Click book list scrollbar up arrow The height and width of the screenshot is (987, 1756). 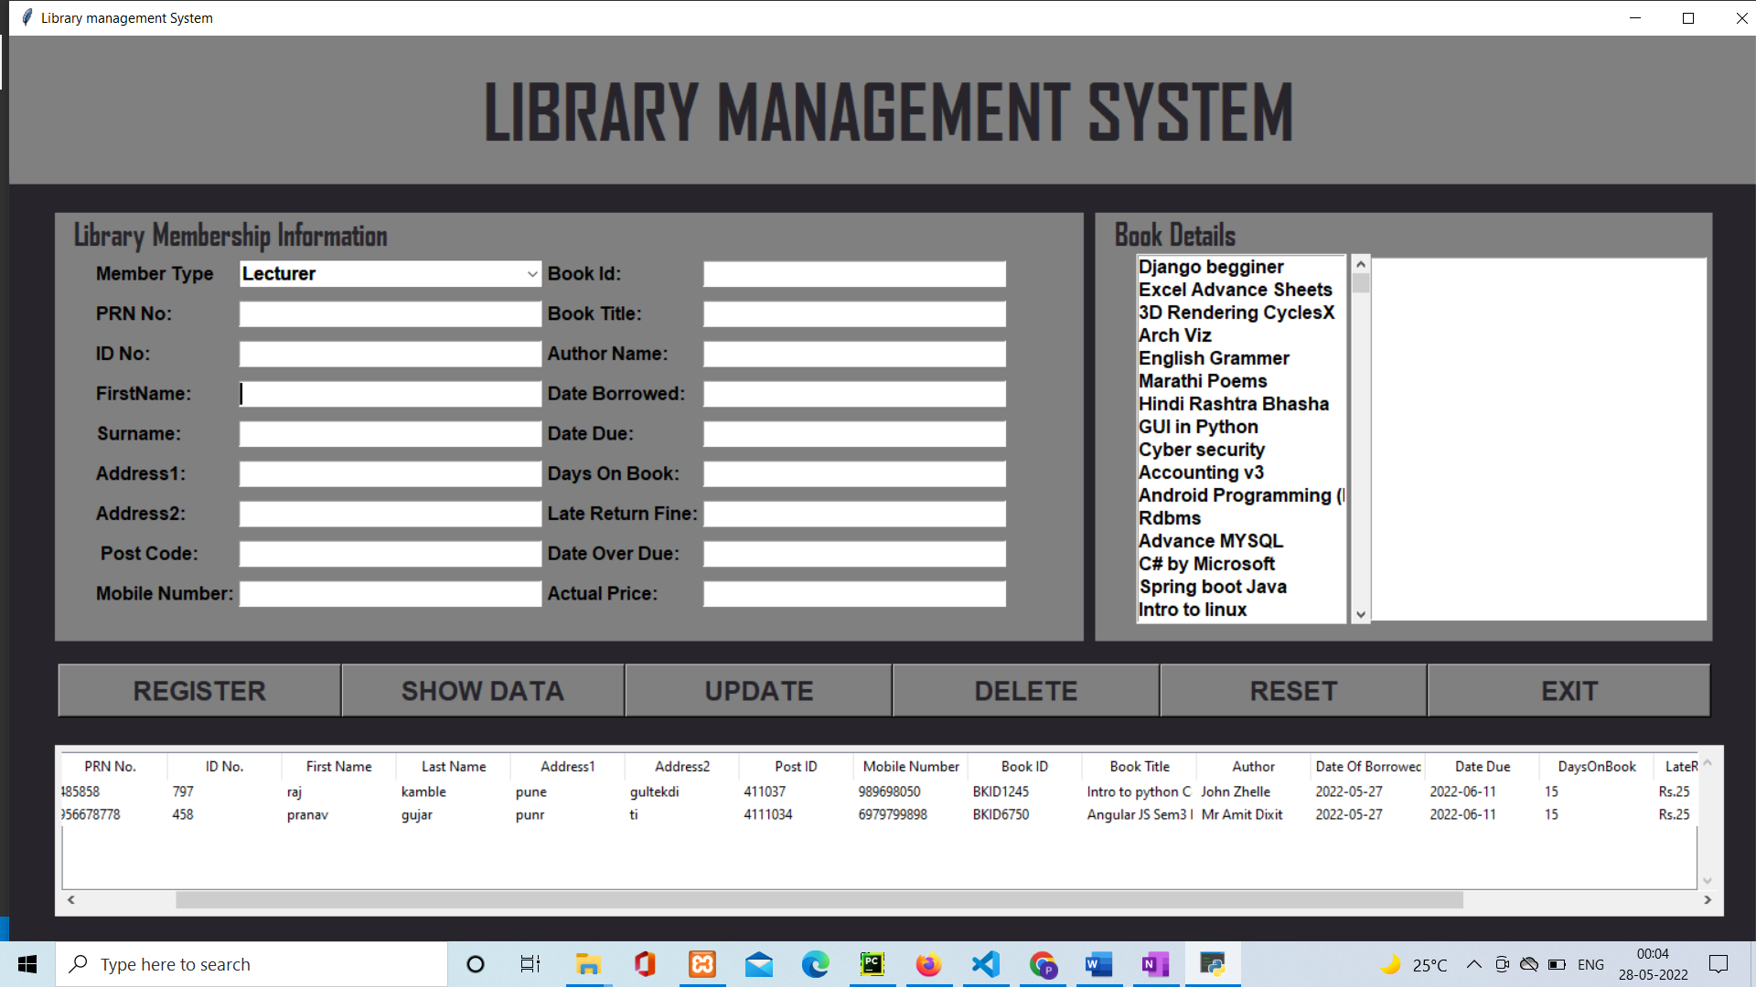click(x=1361, y=264)
